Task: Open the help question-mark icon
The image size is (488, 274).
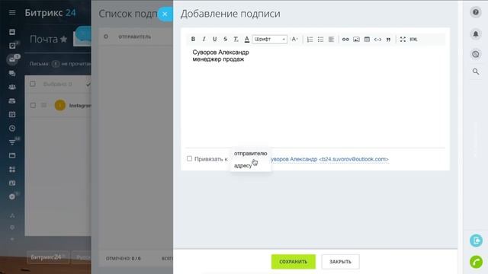Action: 476,12
